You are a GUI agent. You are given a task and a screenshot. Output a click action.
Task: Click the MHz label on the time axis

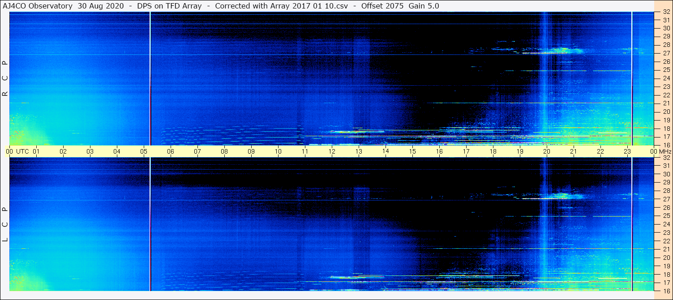tap(665, 152)
